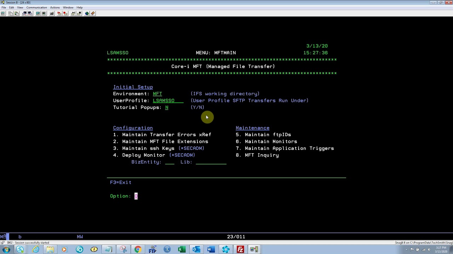Select option 2 Maintain MFT File Extensions
453x254 pixels.
click(161, 141)
